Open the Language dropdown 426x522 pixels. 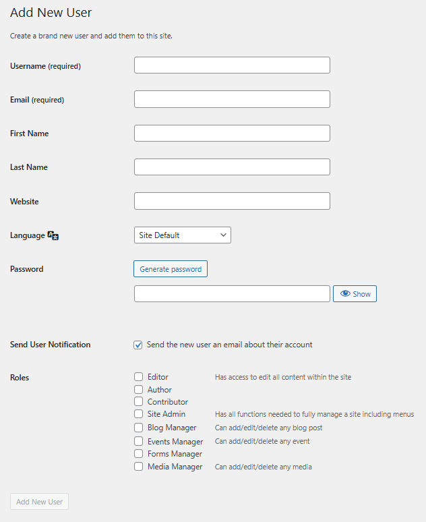pyautogui.click(x=183, y=235)
